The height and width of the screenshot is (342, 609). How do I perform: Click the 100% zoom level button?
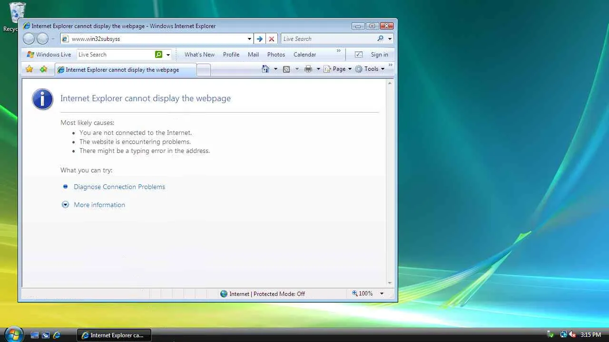point(363,294)
